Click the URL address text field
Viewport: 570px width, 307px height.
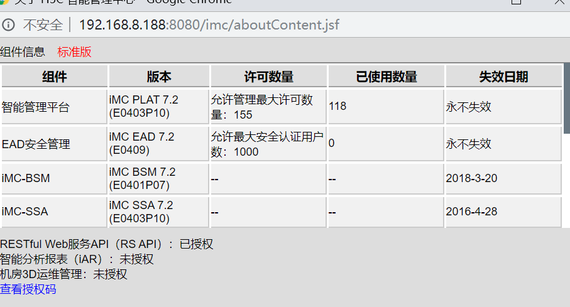(209, 24)
